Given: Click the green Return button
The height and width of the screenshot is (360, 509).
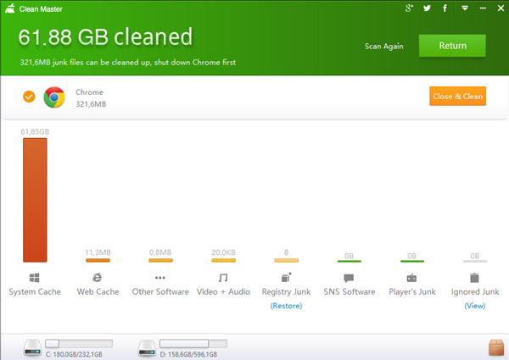Looking at the screenshot, I should click(452, 46).
